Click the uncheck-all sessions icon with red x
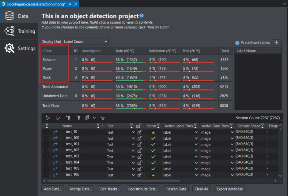This screenshot has height=196, width=288. (58, 118)
